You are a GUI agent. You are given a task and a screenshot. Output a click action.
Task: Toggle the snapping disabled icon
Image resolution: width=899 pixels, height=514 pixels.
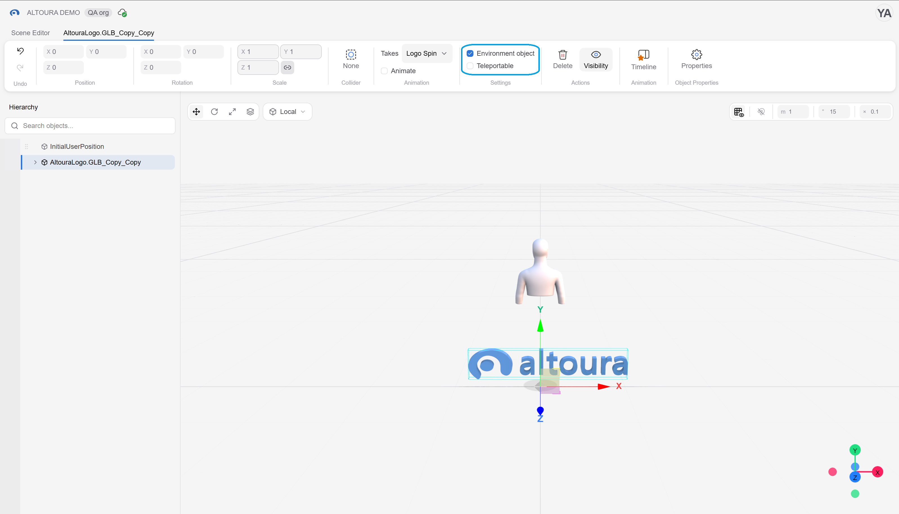pos(761,112)
